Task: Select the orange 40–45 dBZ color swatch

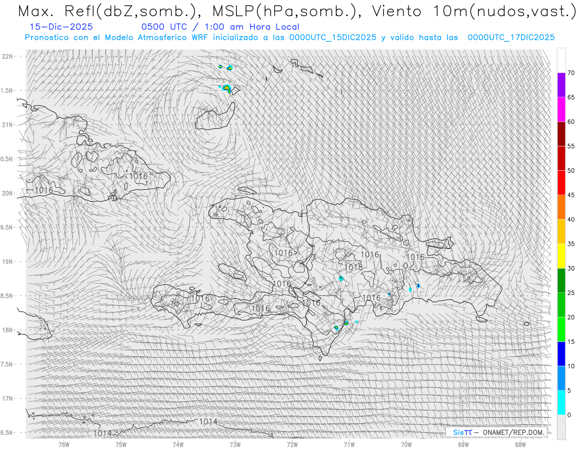Action: [x=561, y=207]
